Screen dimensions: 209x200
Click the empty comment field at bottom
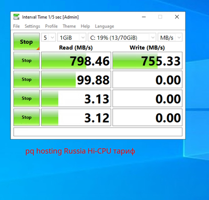[98, 132]
